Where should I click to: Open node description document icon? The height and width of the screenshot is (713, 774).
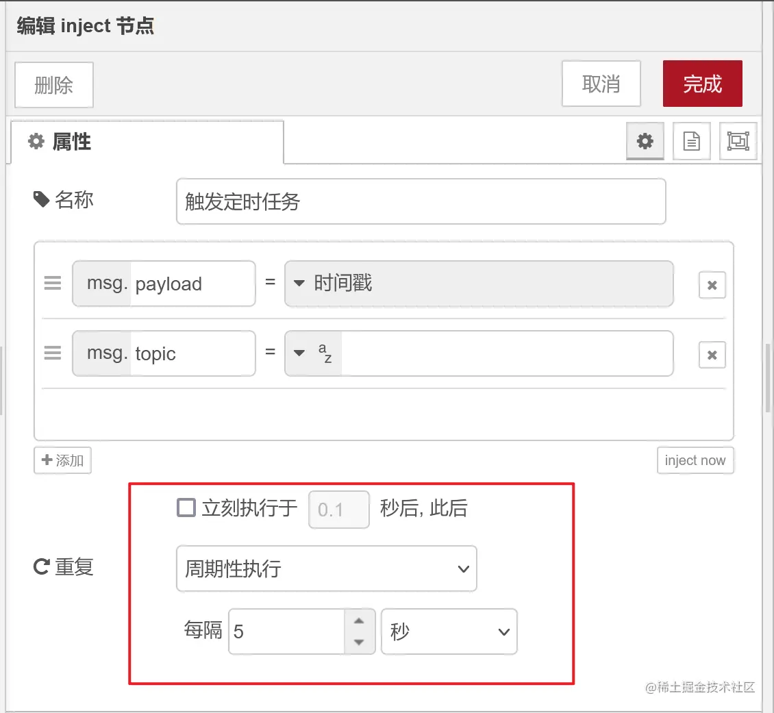point(692,141)
